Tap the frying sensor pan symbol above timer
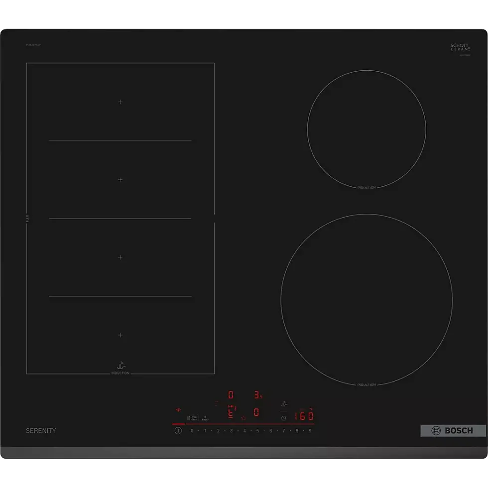488x488 pixels. coord(284,404)
